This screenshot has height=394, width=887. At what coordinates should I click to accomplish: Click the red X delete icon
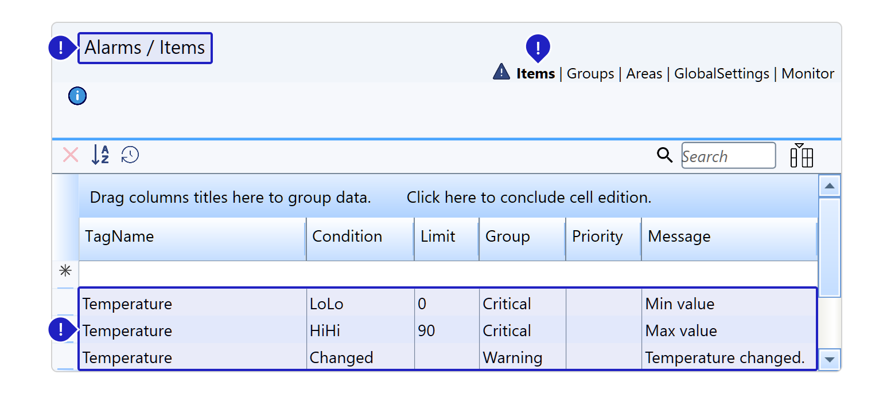click(71, 155)
